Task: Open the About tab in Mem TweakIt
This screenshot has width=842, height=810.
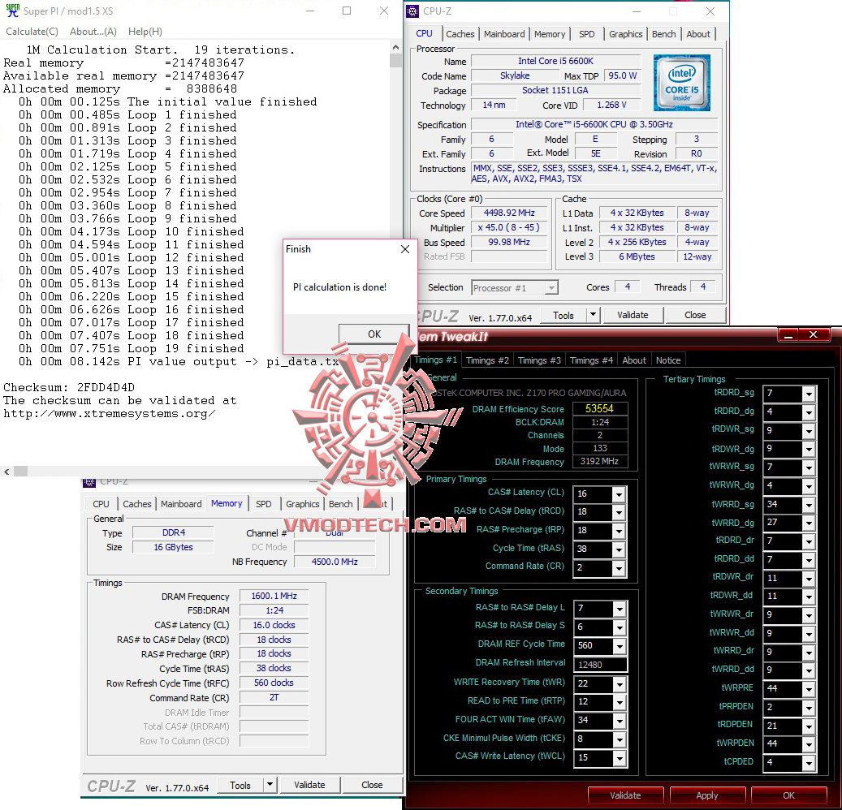Action: 633,360
